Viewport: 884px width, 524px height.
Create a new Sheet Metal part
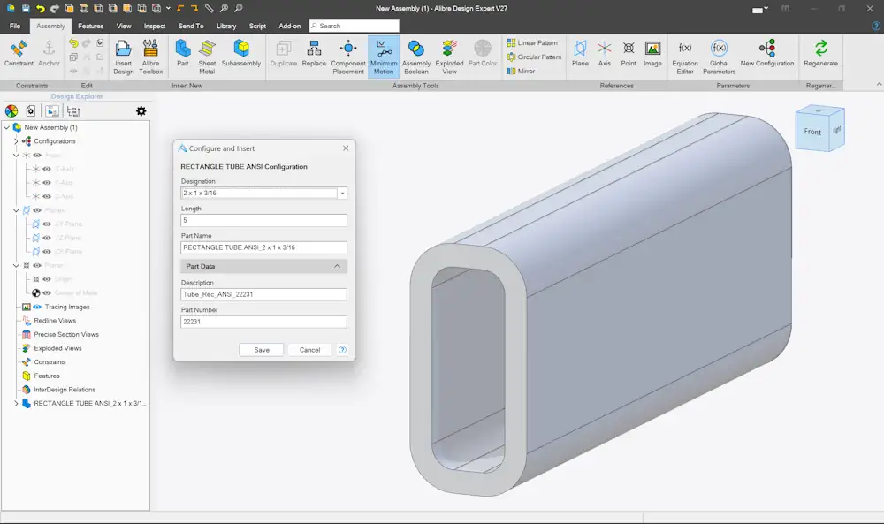[207, 57]
